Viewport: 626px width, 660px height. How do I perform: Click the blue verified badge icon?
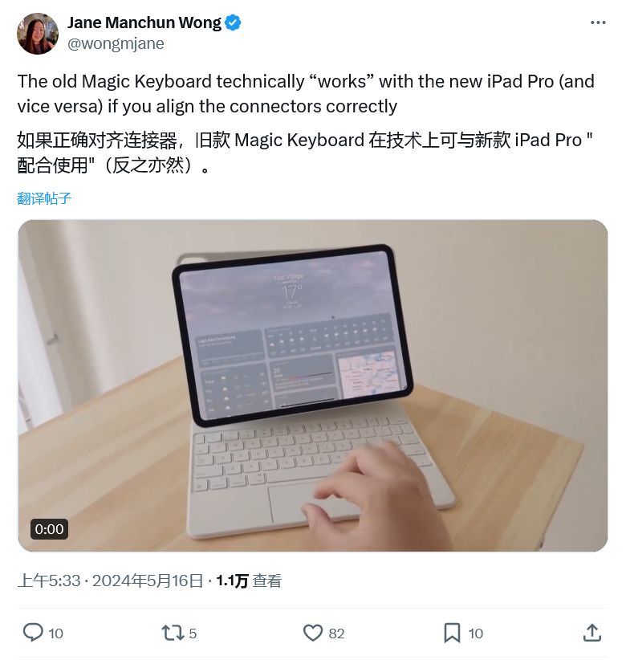(233, 22)
